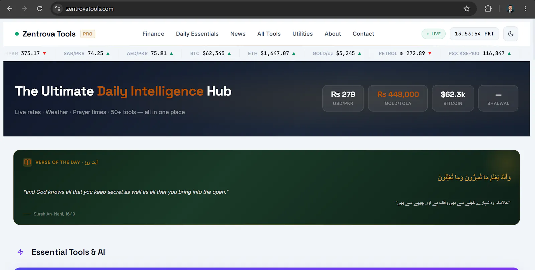Click the LIVE status badge
The height and width of the screenshot is (270, 535).
click(x=434, y=34)
